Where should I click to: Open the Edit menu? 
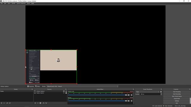pyautogui.click(x=5, y=3)
